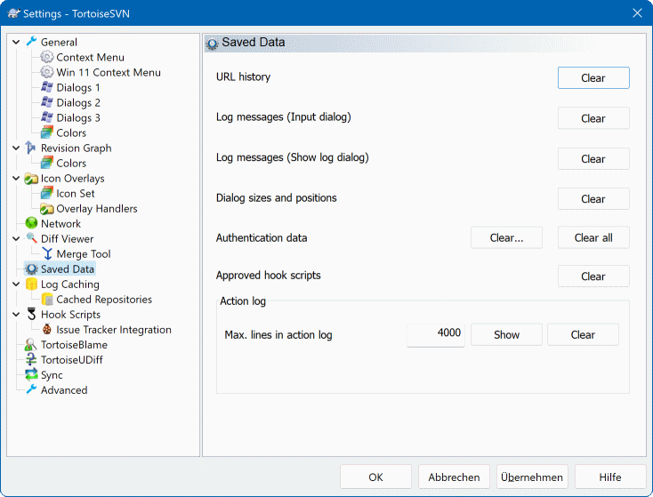Screen dimensions: 653x497
Task: Select Issue Tracker Integration in tree
Action: [114, 330]
